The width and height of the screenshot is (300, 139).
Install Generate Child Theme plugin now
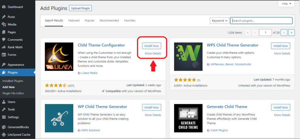[281, 107]
